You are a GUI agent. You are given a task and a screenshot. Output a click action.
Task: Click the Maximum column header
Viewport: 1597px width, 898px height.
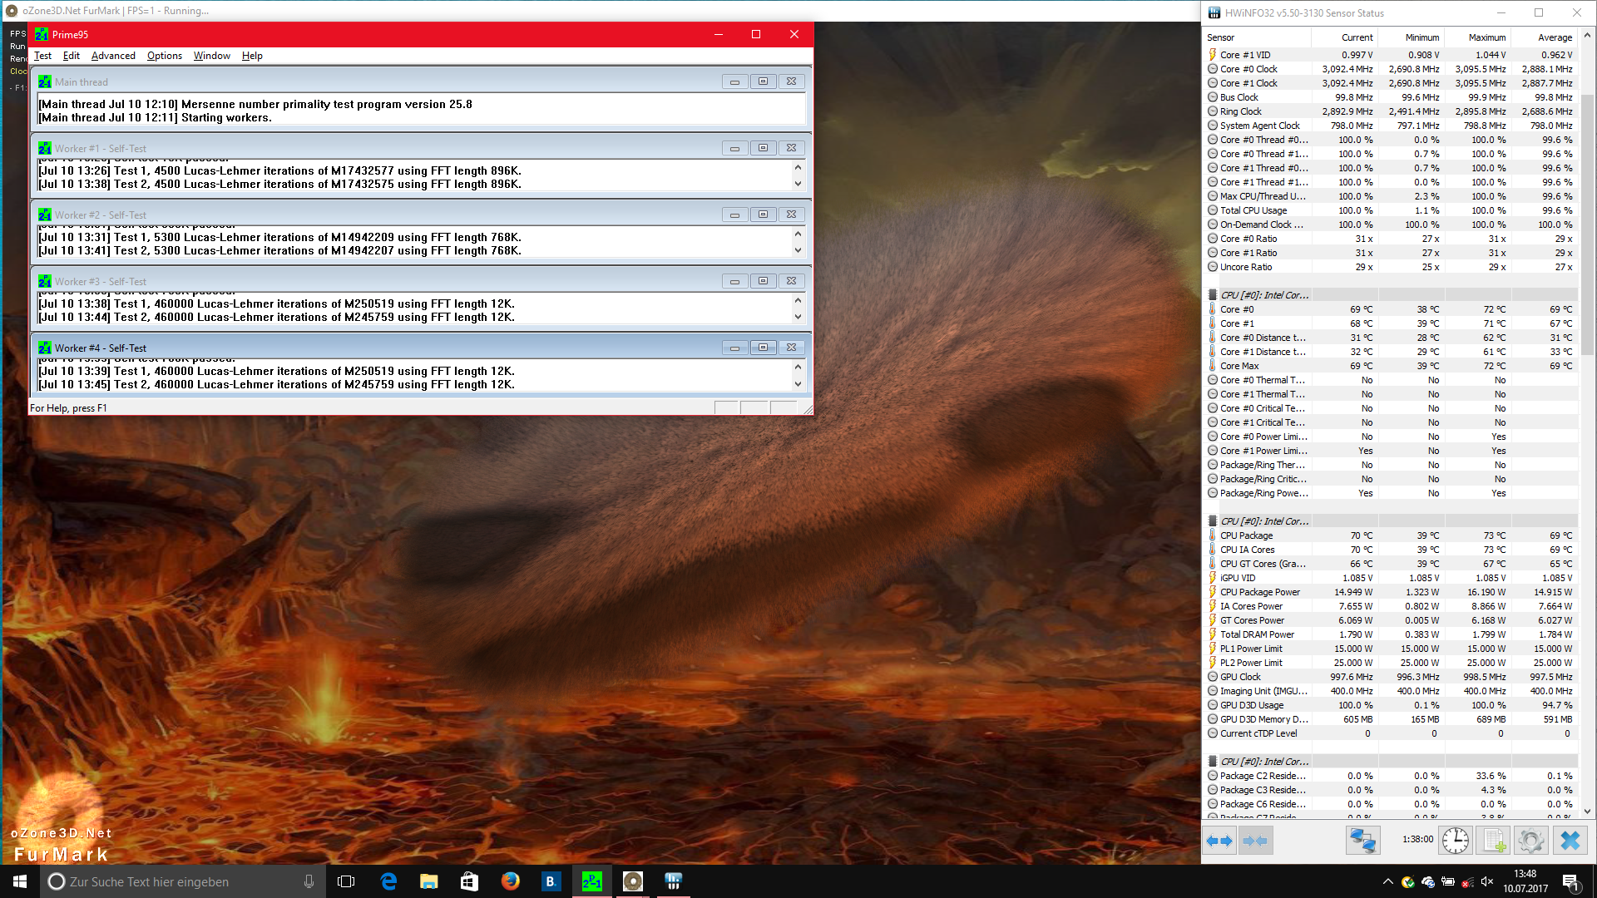click(x=1486, y=37)
